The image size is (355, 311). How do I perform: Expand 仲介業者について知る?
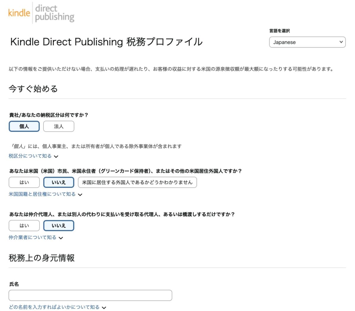tap(33, 237)
